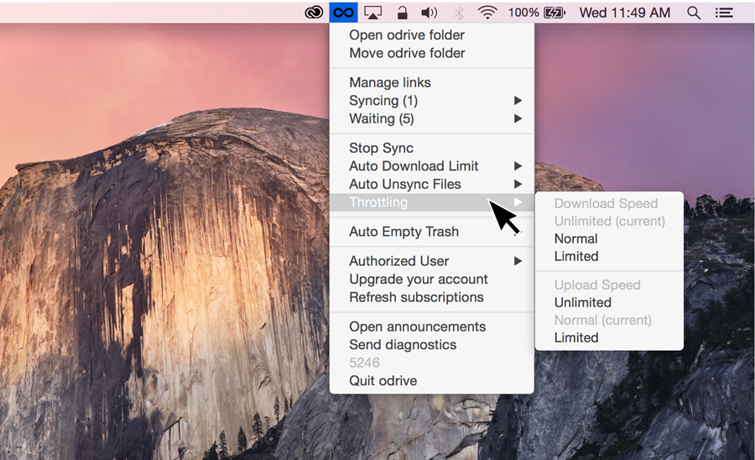Choose Quit odrive

(x=431, y=381)
